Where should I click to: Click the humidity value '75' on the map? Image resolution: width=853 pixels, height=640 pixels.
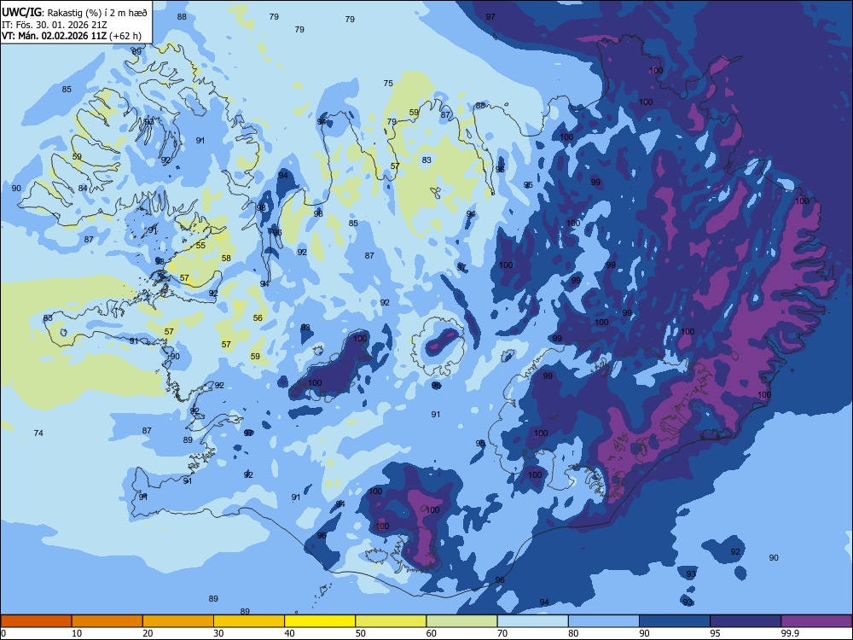(x=388, y=84)
